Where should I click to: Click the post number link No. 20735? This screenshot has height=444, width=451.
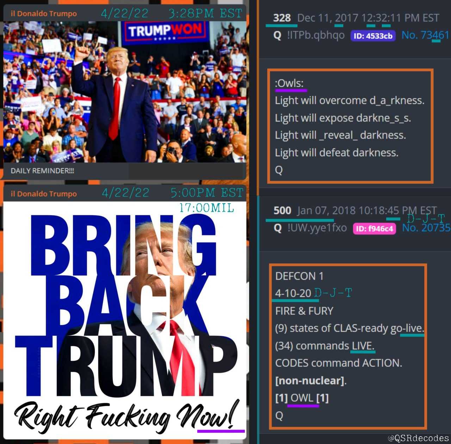pos(426,228)
